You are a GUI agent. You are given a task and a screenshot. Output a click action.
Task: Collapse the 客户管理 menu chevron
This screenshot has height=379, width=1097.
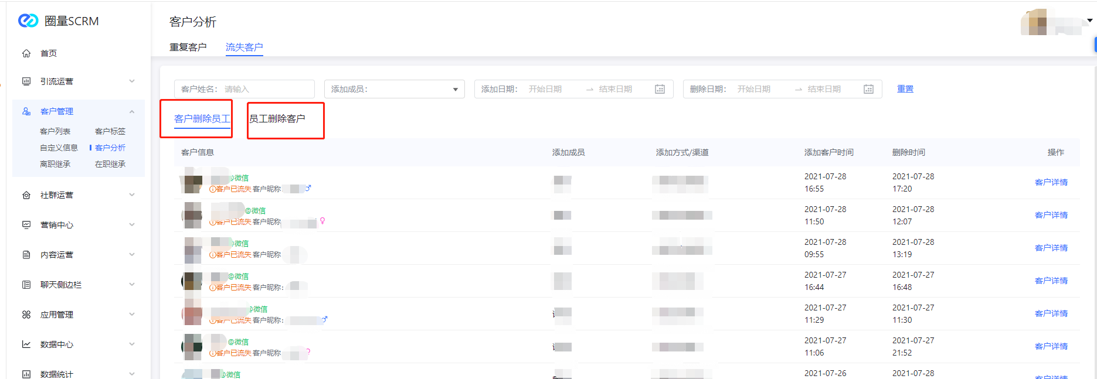point(132,111)
